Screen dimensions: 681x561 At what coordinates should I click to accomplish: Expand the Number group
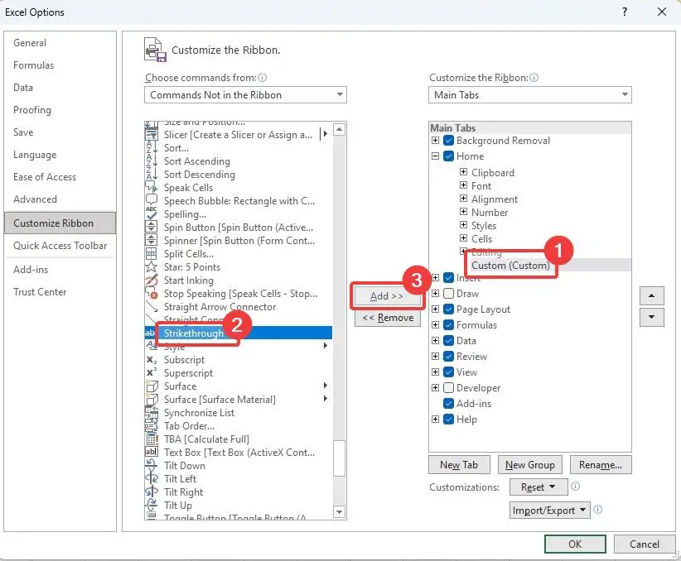click(x=463, y=212)
